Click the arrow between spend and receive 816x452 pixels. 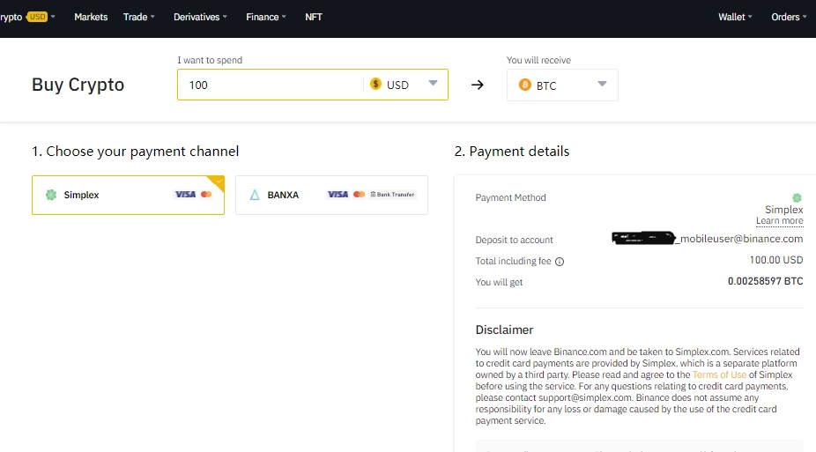(x=478, y=85)
